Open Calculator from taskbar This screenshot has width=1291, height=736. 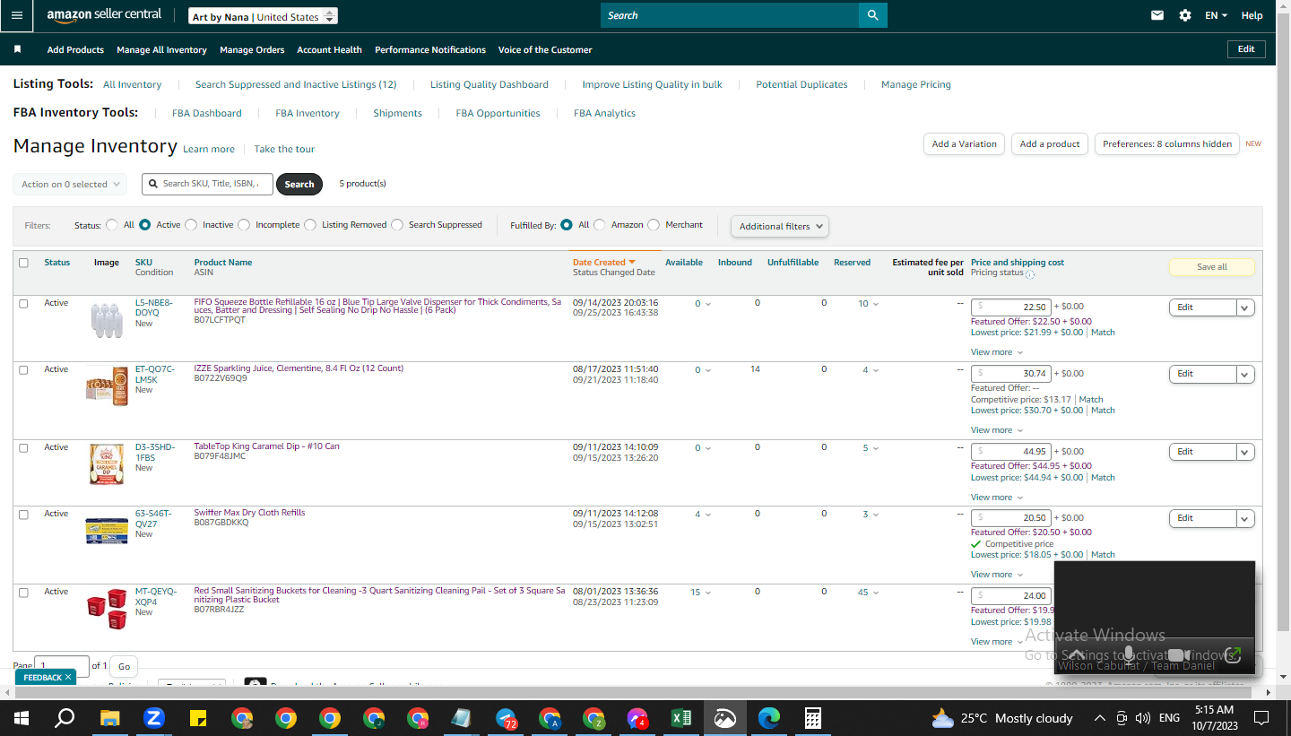813,718
